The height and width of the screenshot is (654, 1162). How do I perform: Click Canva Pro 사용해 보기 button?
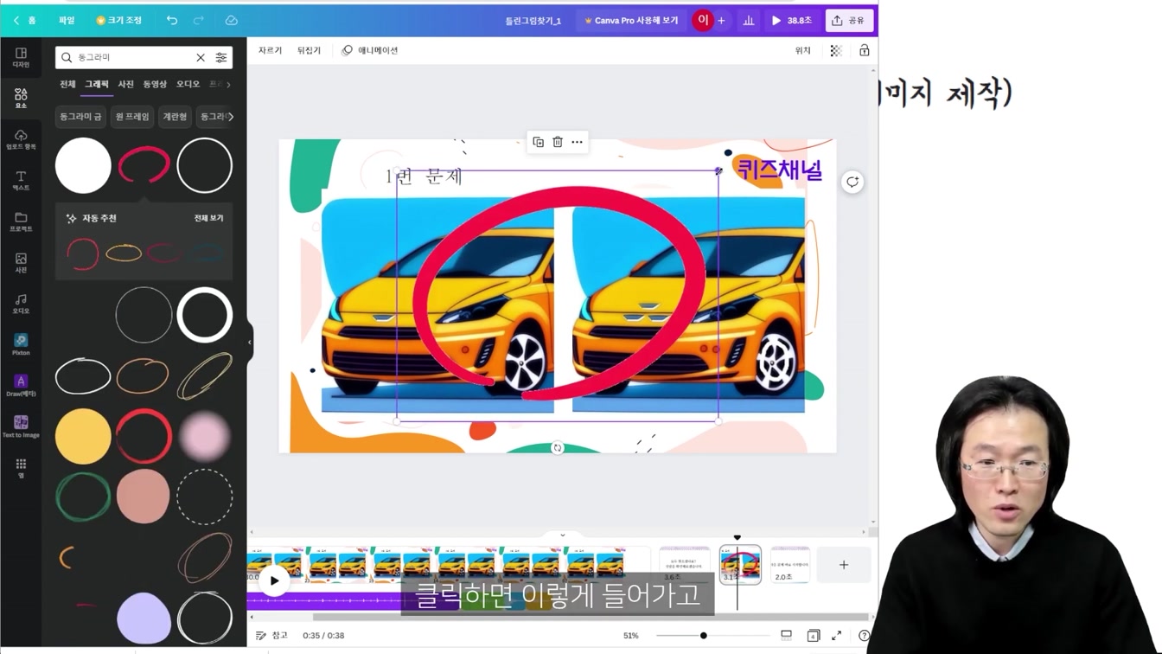(631, 20)
